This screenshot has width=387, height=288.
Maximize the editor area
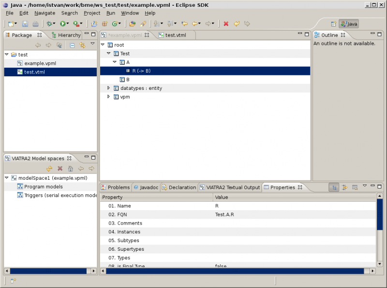(307, 34)
